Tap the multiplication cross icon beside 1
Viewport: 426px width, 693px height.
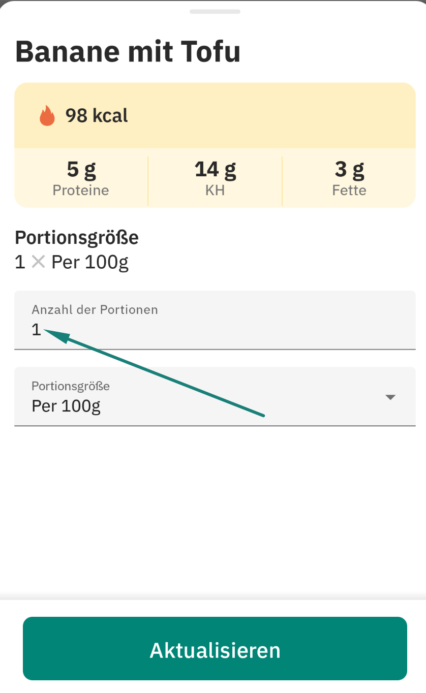pyautogui.click(x=38, y=262)
